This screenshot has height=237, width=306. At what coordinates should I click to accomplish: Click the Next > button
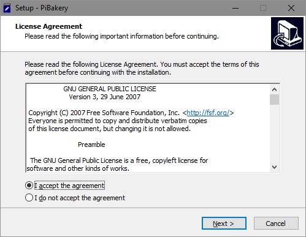224,224
